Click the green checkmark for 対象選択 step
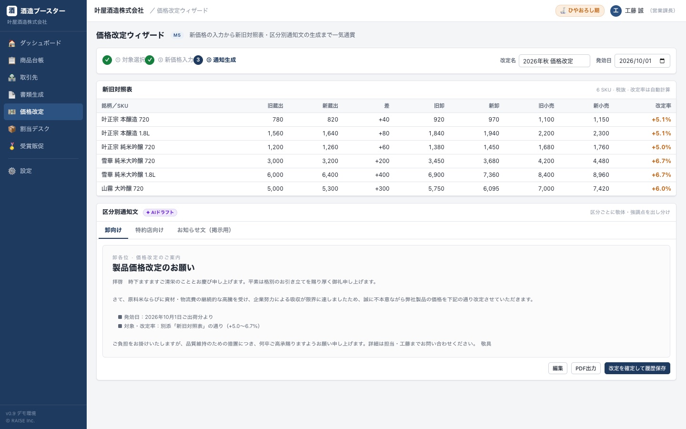The height and width of the screenshot is (429, 686). coord(107,60)
